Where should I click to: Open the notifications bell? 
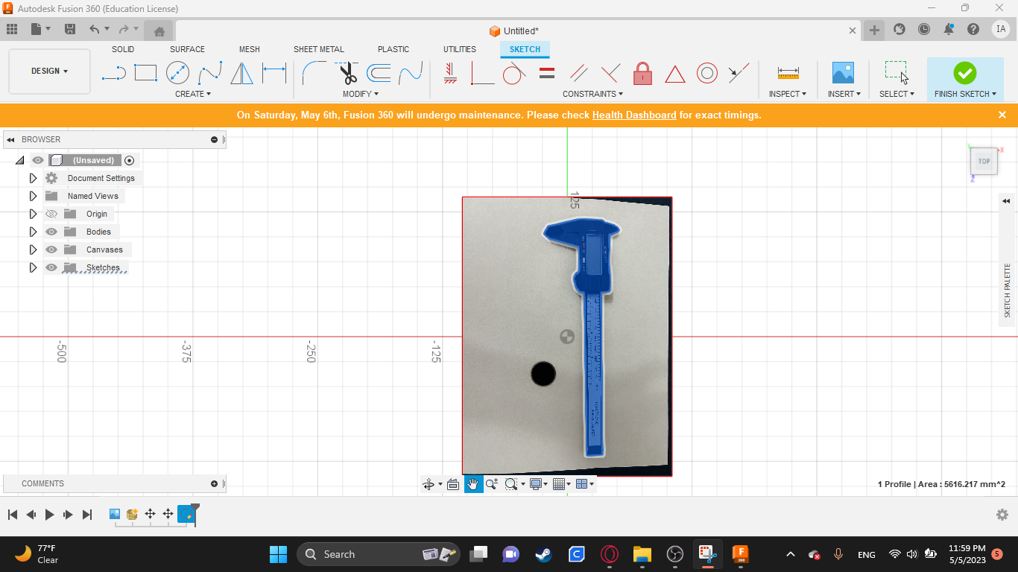click(x=949, y=29)
